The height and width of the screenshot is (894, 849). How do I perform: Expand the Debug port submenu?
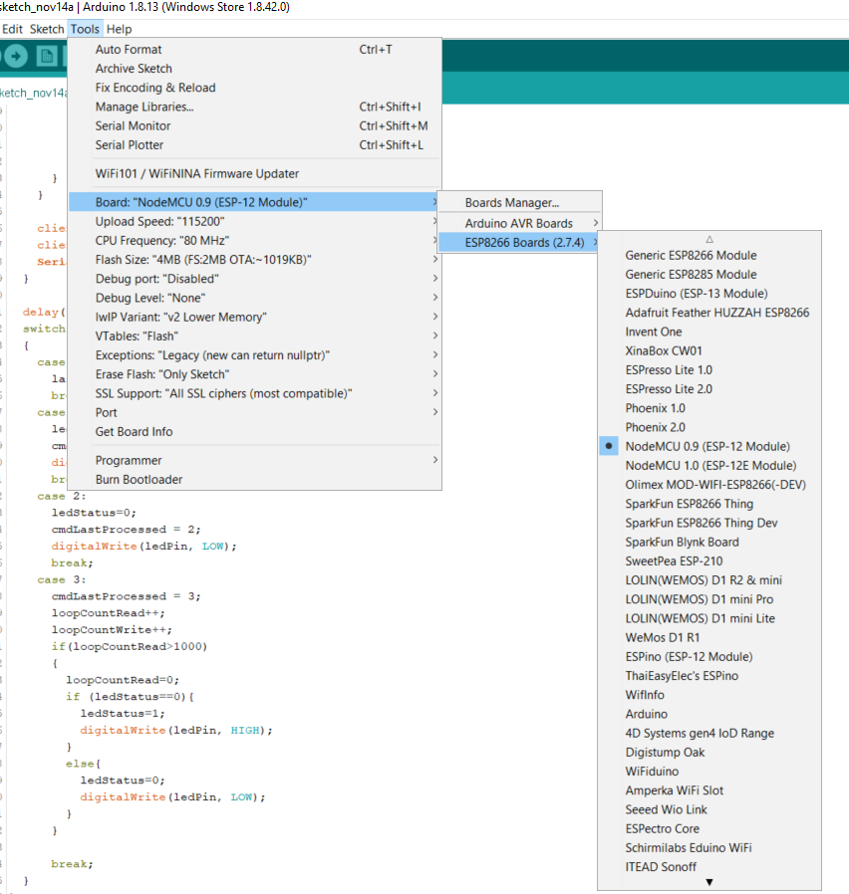tap(255, 279)
